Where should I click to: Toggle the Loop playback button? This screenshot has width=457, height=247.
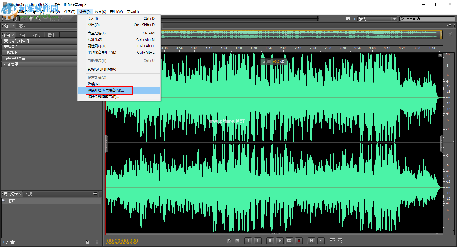point(289,241)
